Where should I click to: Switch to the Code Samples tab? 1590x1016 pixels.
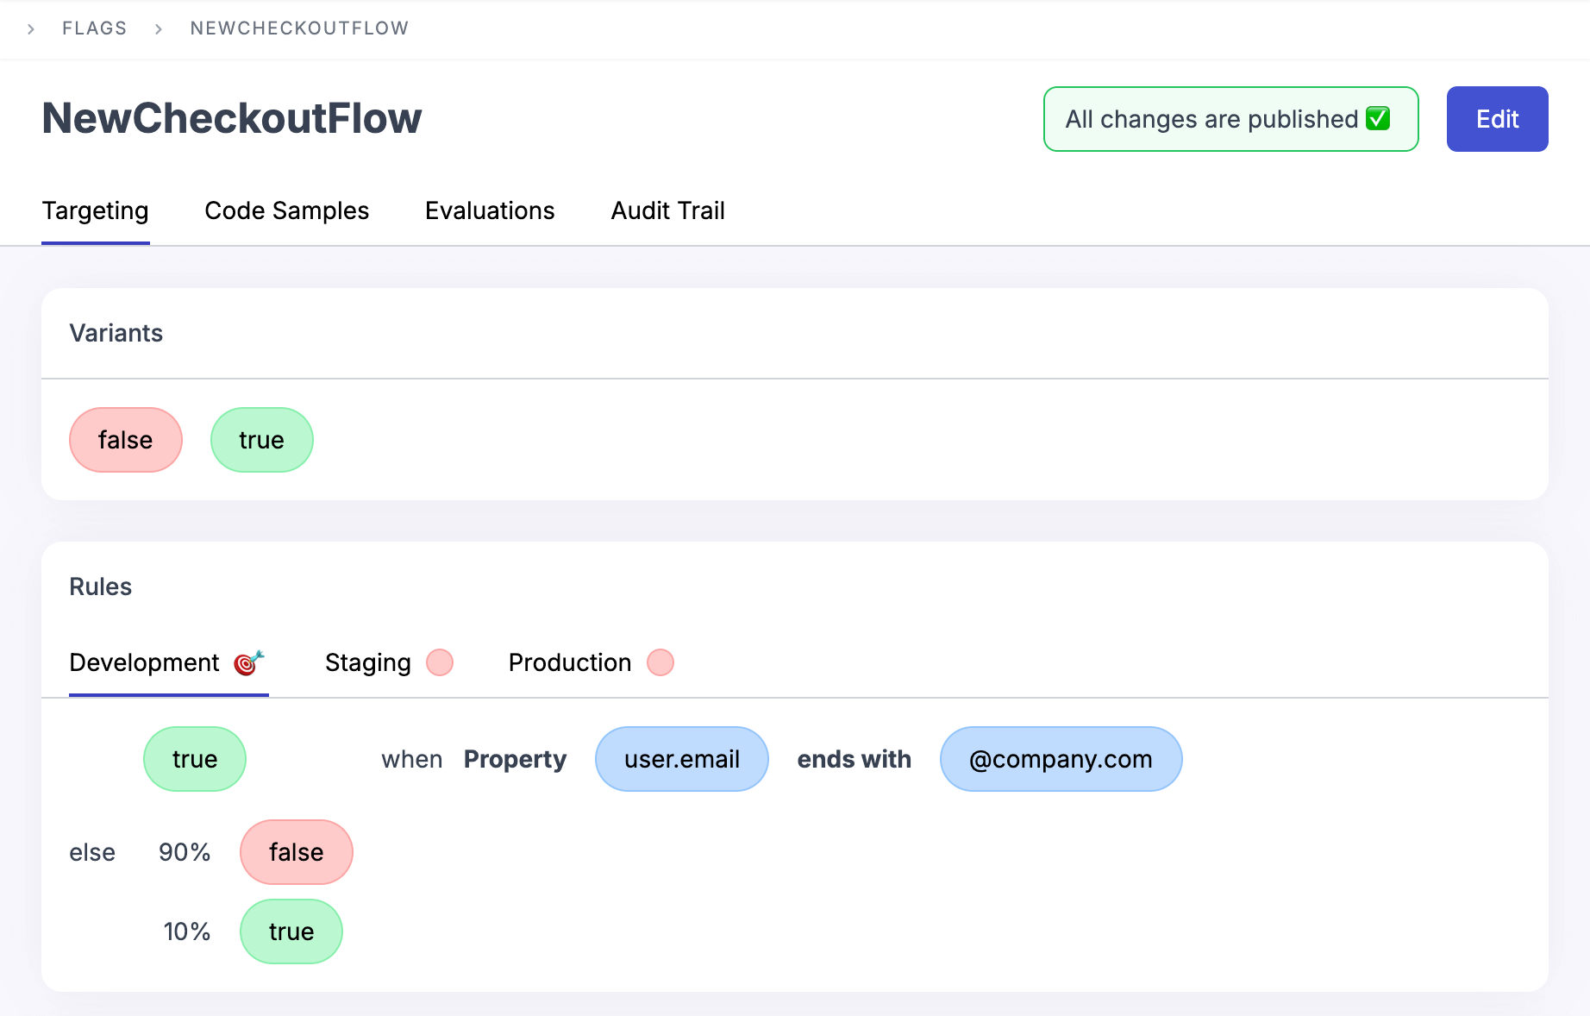click(x=286, y=210)
